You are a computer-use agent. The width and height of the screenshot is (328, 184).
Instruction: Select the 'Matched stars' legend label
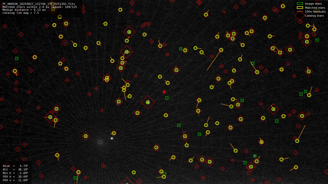click(315, 8)
